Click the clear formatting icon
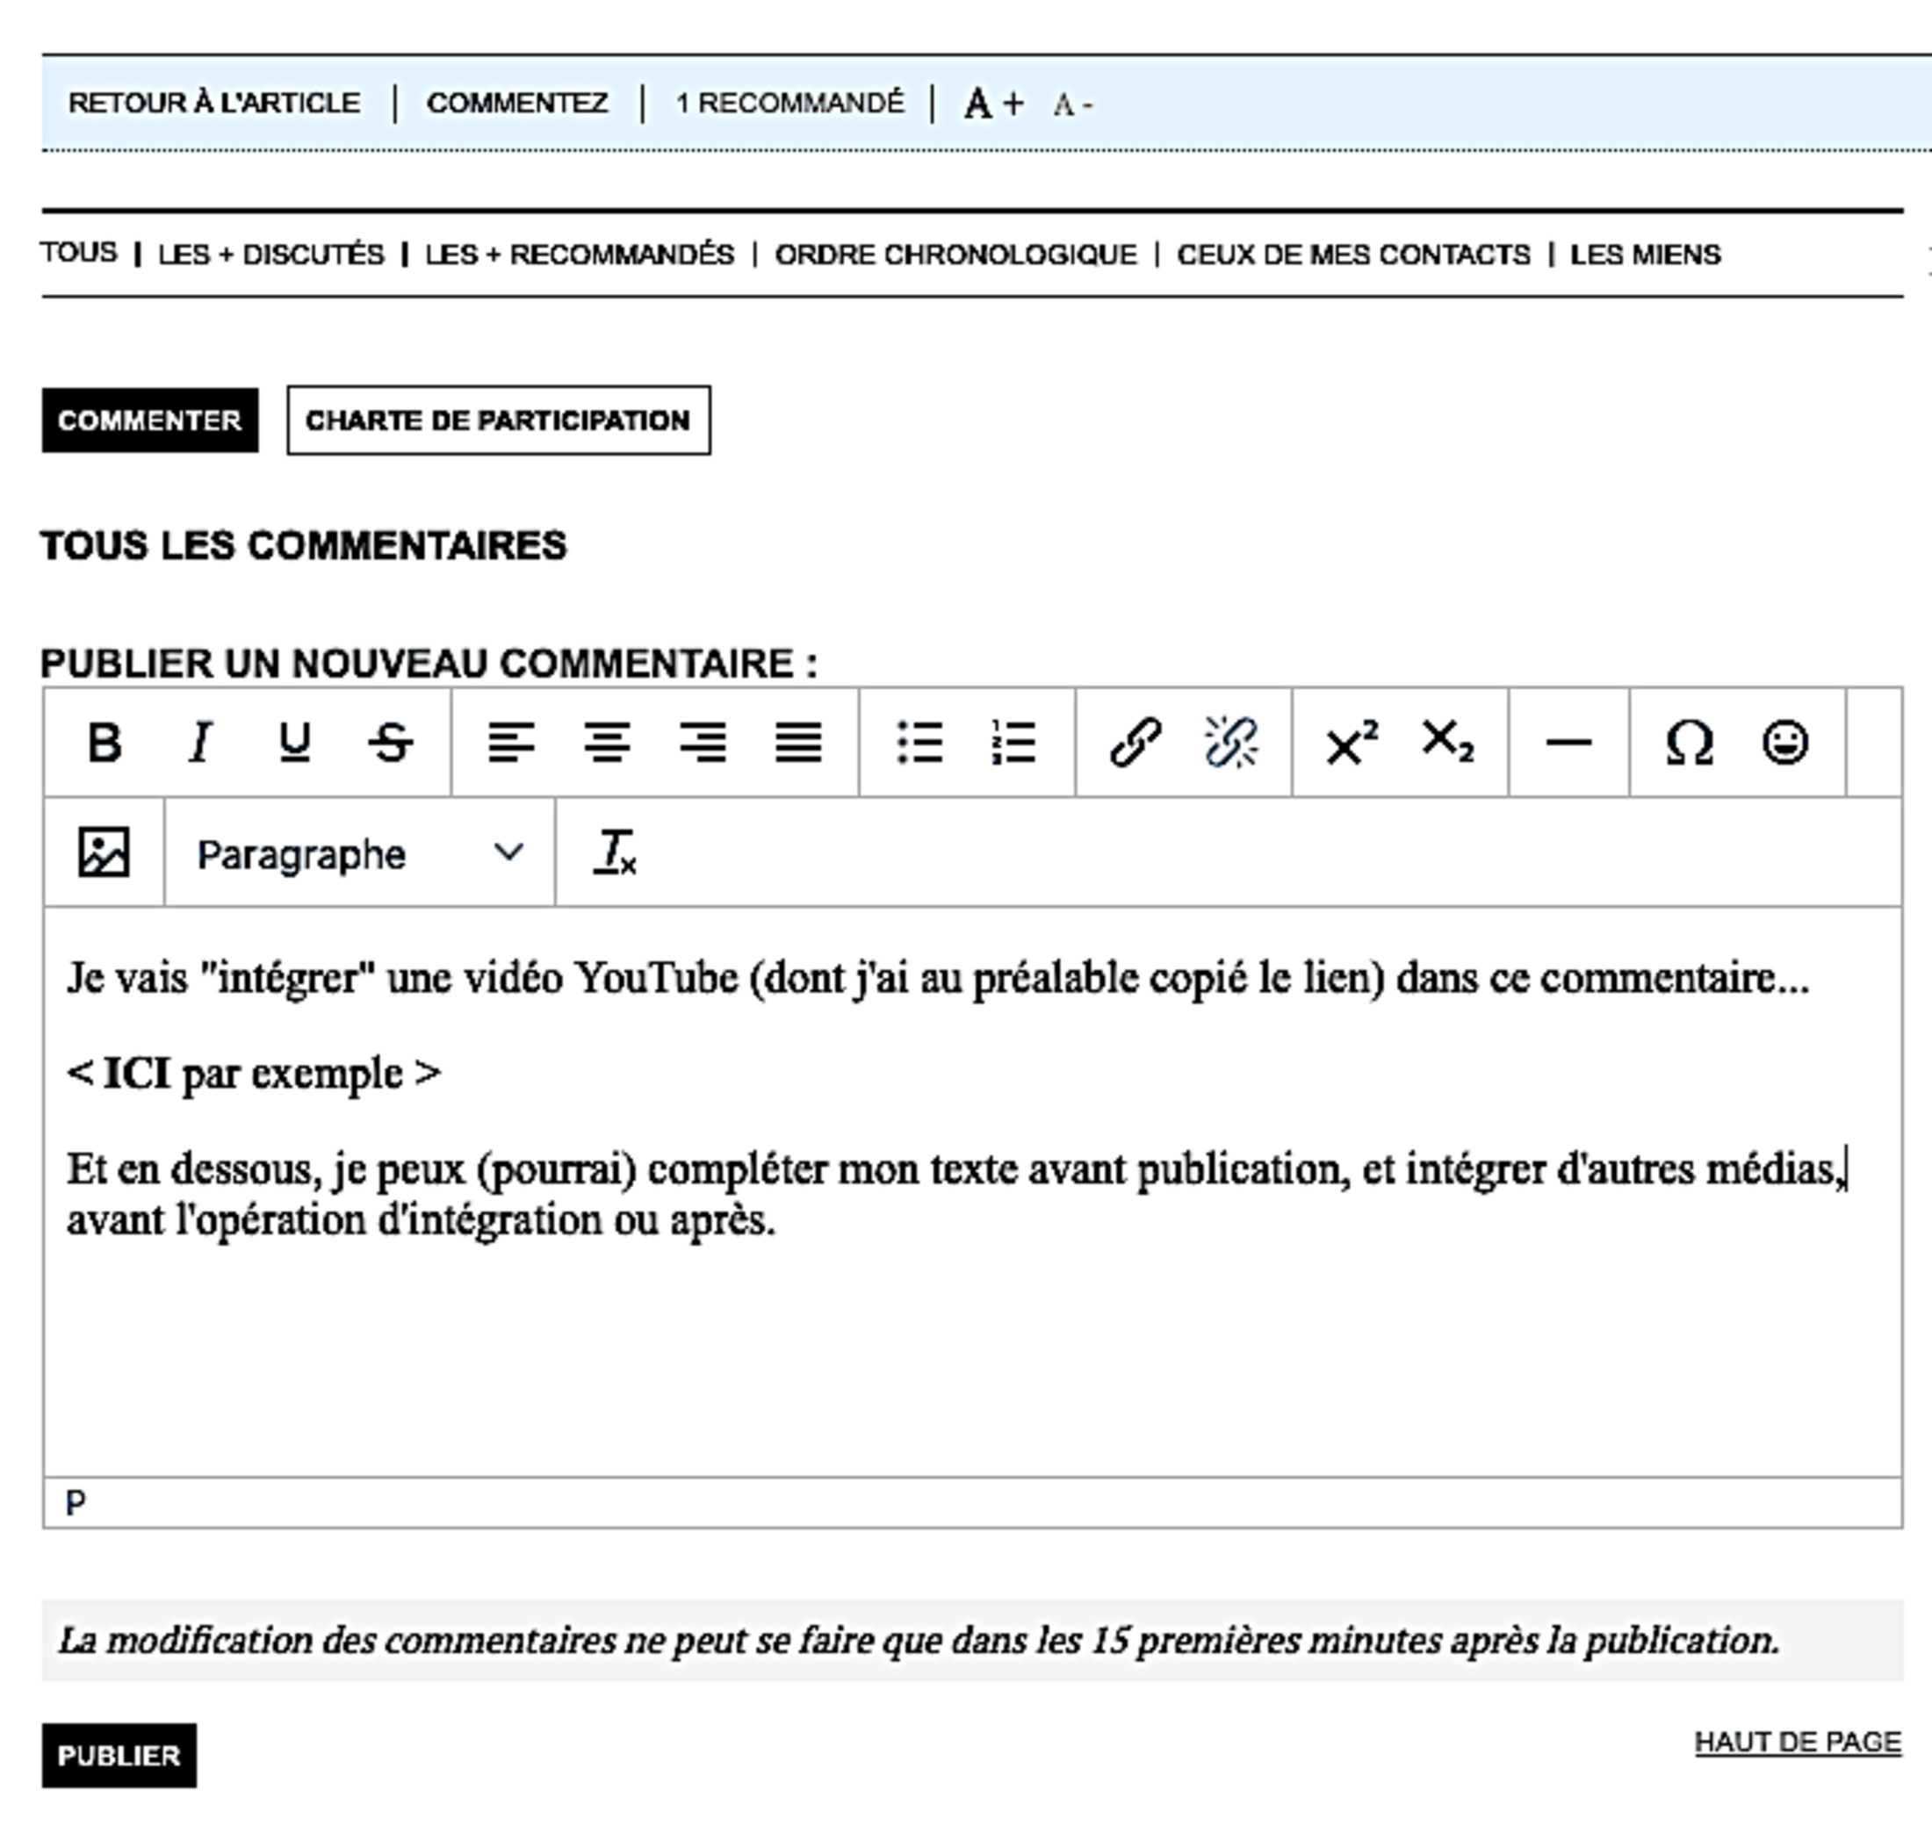This screenshot has height=1833, width=1932. pos(615,852)
